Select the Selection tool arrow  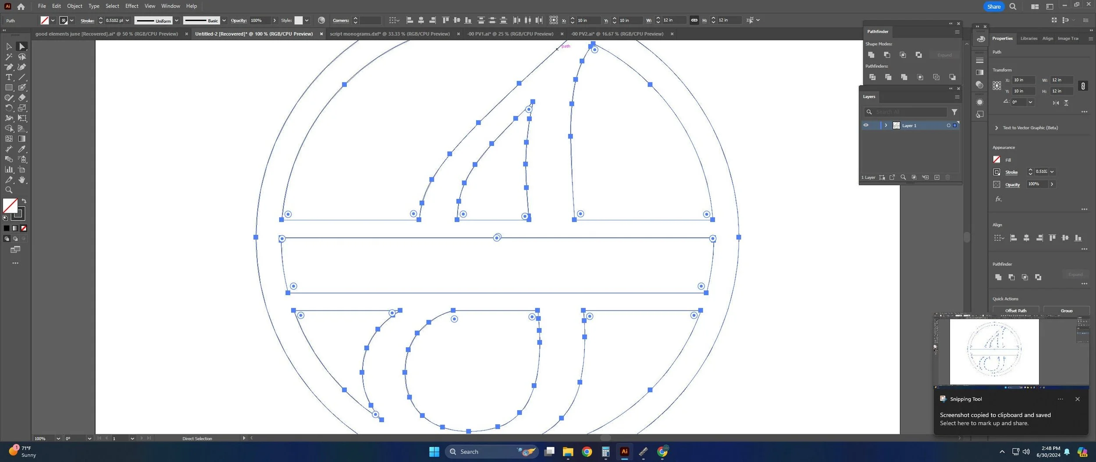(x=8, y=46)
